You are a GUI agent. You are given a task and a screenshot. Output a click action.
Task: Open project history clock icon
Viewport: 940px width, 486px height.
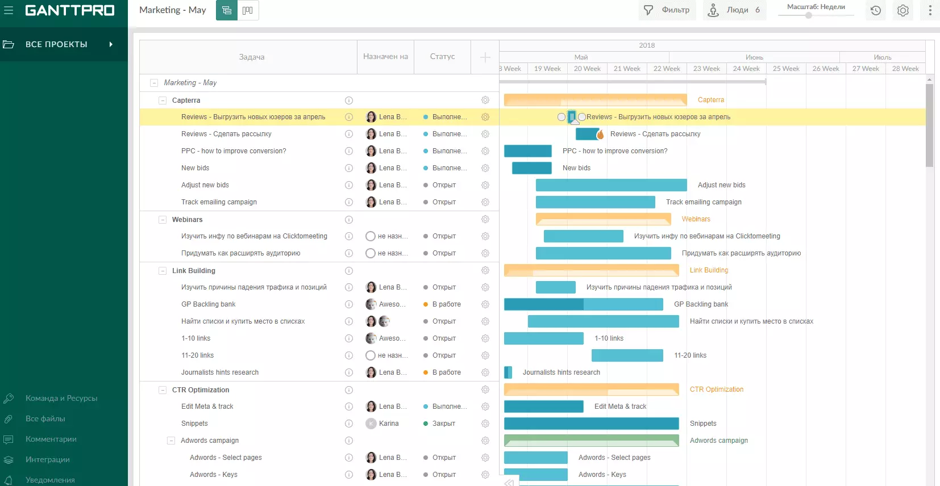pyautogui.click(x=876, y=10)
